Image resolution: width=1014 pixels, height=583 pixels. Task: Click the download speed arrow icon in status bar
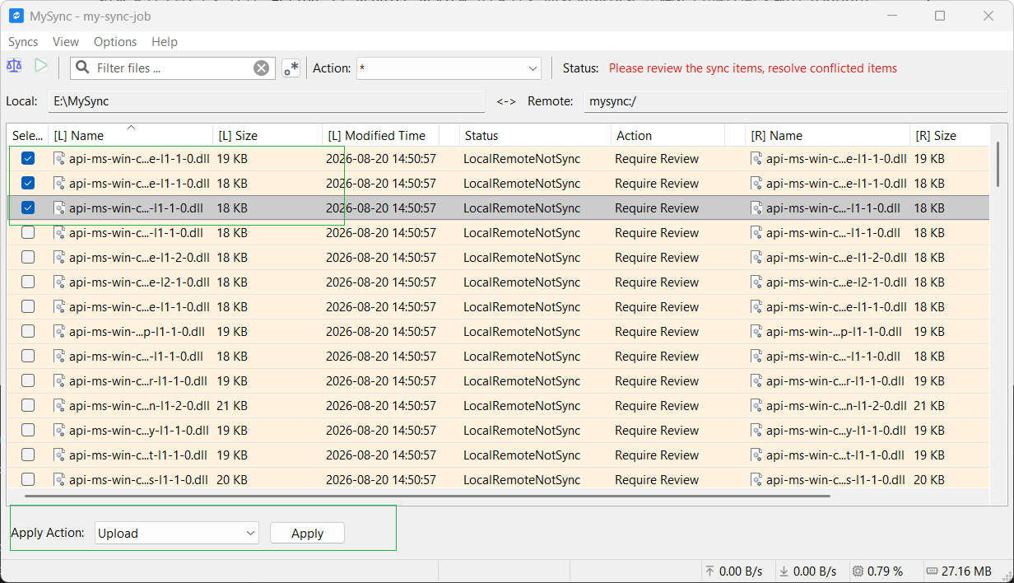(784, 571)
